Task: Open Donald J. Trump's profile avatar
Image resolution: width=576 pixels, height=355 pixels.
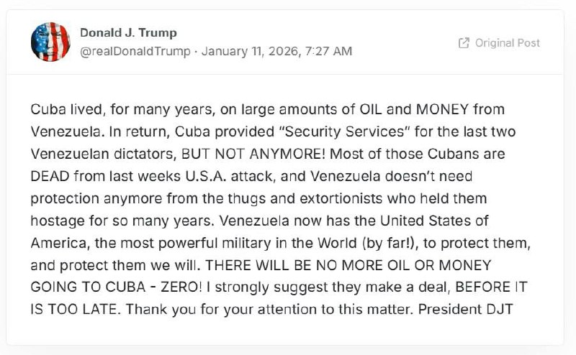Action: pyautogui.click(x=50, y=42)
